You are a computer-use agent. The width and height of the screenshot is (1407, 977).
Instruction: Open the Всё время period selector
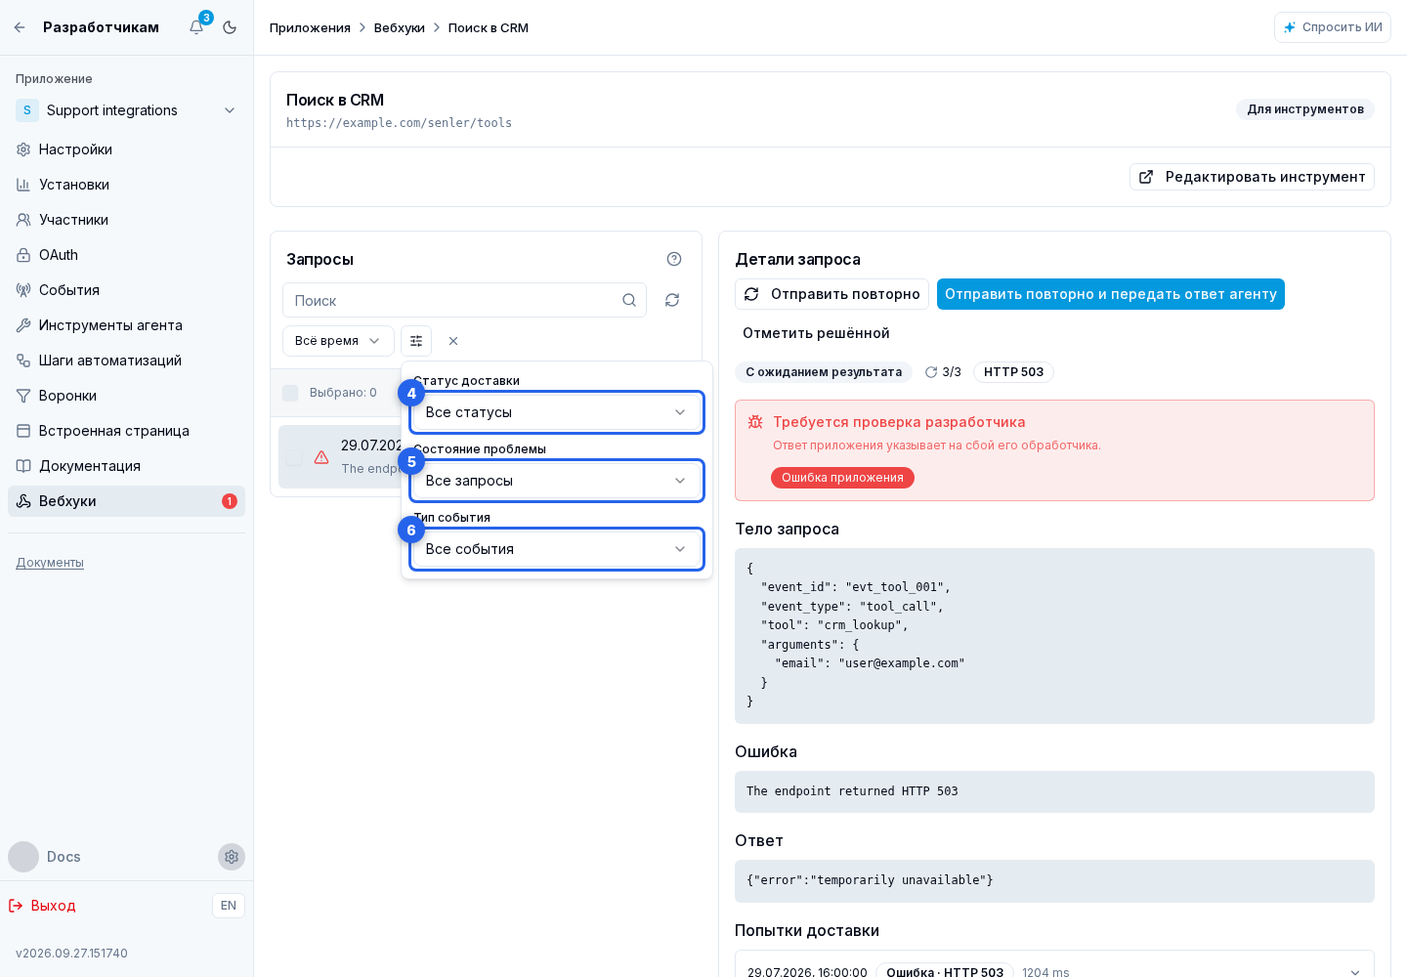338,341
